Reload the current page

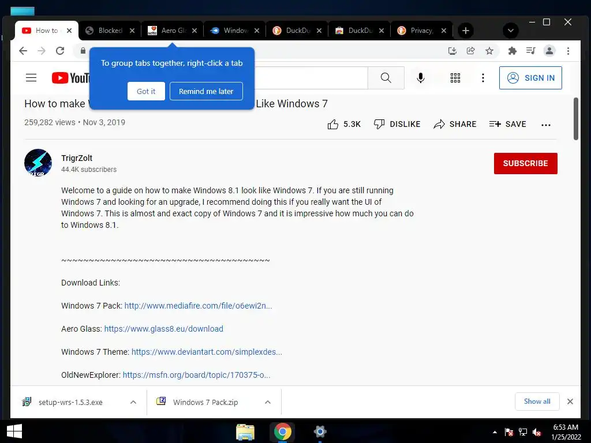pyautogui.click(x=60, y=51)
